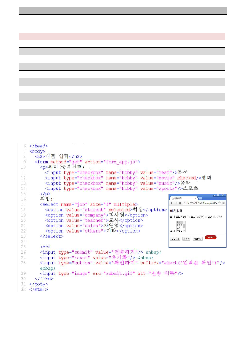Bookmark page with the star icon
Image resolution: width=244 pixels, height=345 pixels.
(x=219, y=203)
